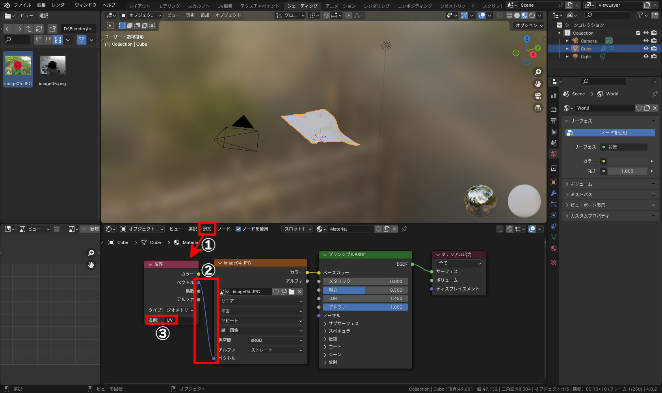Expand the Camera item in outliner
Viewport: 662px width, 393px height.
[x=567, y=41]
